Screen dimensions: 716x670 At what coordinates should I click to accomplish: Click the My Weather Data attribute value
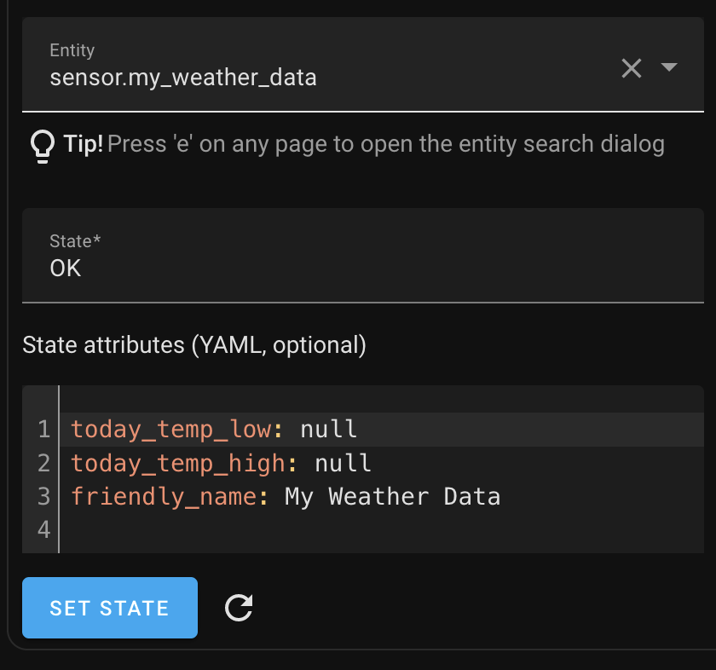[x=392, y=496]
